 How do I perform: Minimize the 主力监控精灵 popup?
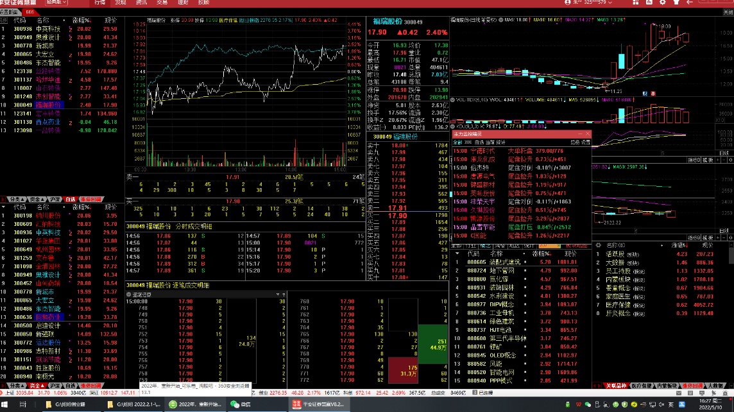coord(580,134)
